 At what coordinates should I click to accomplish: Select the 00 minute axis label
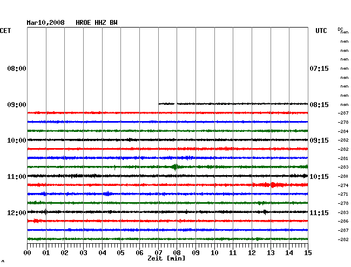pyautogui.click(x=28, y=252)
